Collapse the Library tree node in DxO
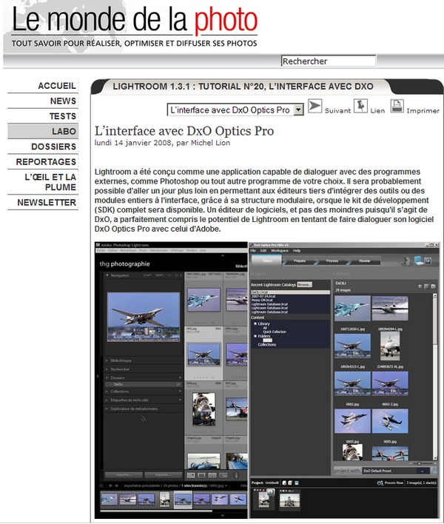The image size is (444, 524). point(255,324)
